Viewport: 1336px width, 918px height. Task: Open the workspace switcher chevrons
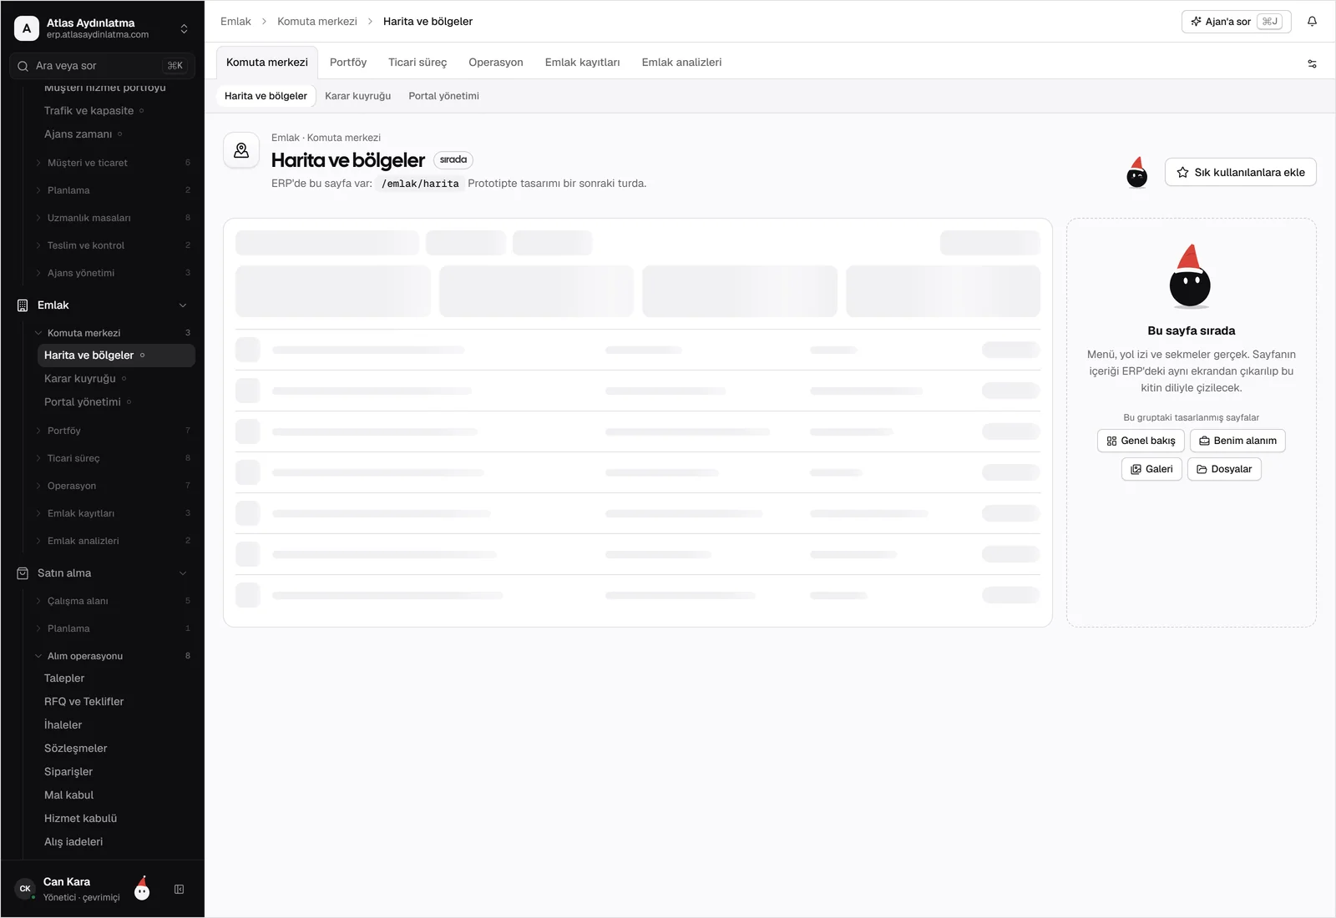coord(184,28)
